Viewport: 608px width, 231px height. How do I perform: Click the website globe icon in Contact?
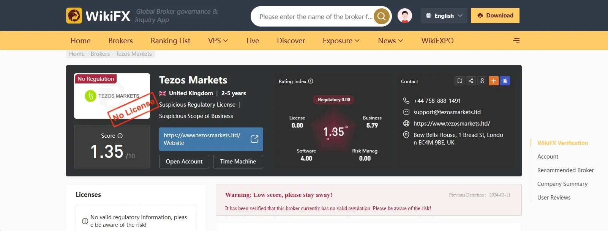[406, 123]
